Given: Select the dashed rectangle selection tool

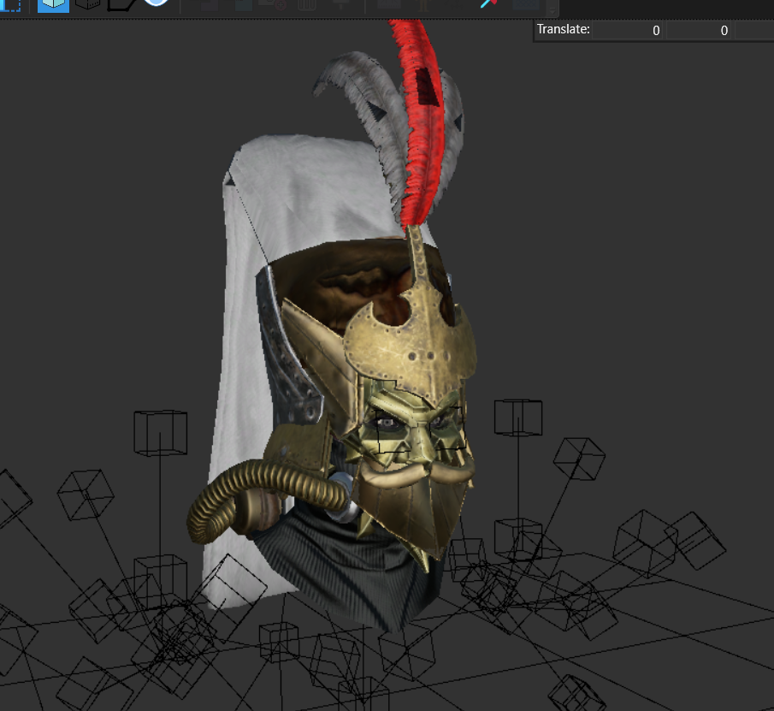Looking at the screenshot, I should coord(10,4).
